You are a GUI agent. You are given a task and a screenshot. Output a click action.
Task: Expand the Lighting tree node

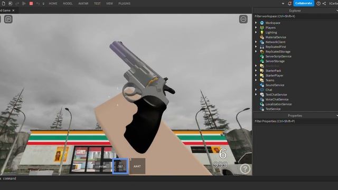(256, 32)
